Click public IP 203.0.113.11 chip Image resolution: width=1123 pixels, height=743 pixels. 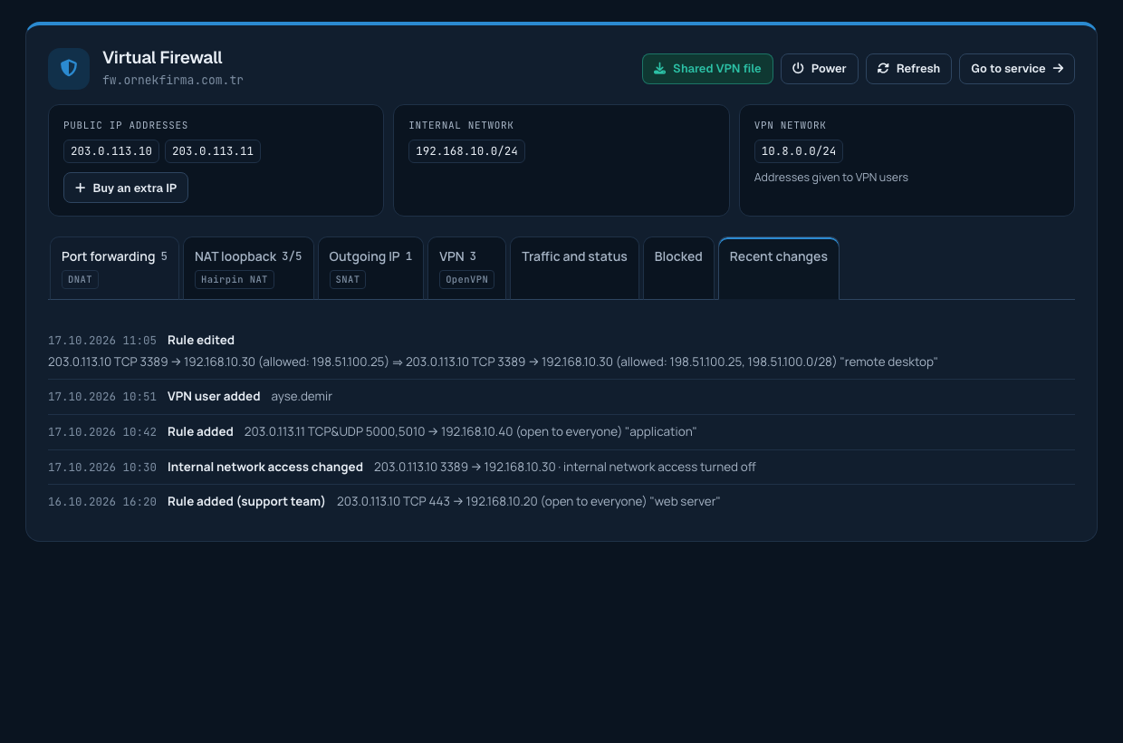pos(213,151)
